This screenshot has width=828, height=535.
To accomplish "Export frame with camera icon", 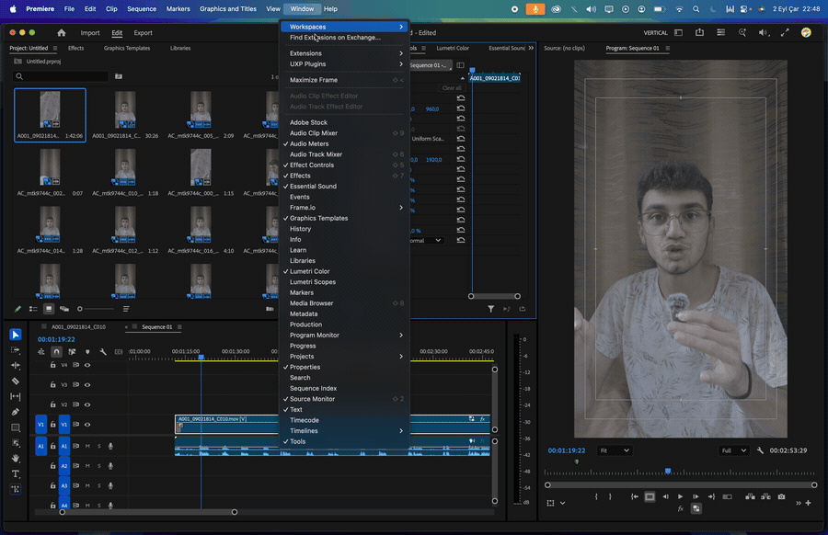I will (x=781, y=496).
